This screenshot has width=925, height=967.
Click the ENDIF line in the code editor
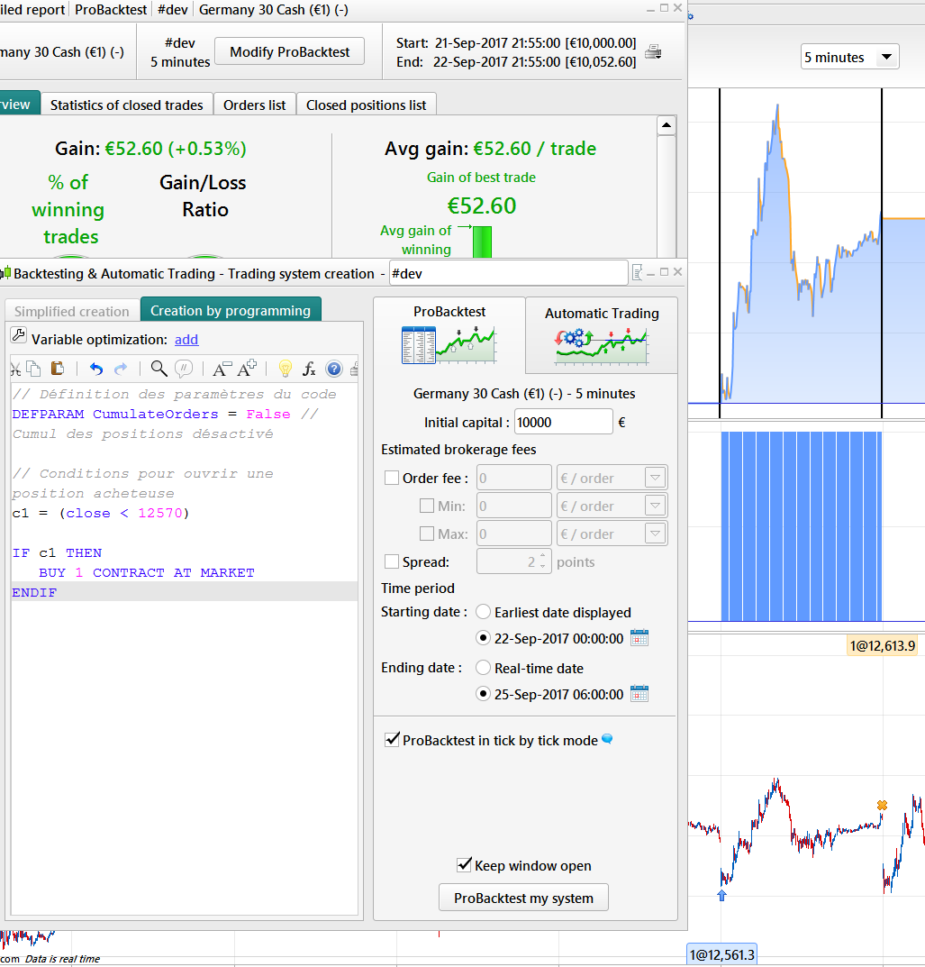pyautogui.click(x=185, y=592)
